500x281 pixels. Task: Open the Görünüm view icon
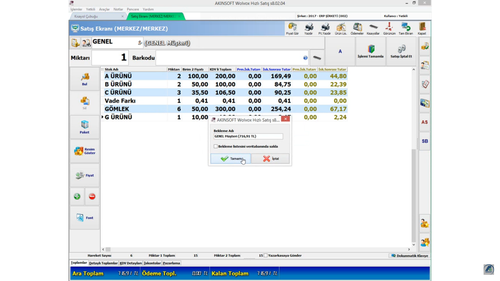tap(389, 29)
